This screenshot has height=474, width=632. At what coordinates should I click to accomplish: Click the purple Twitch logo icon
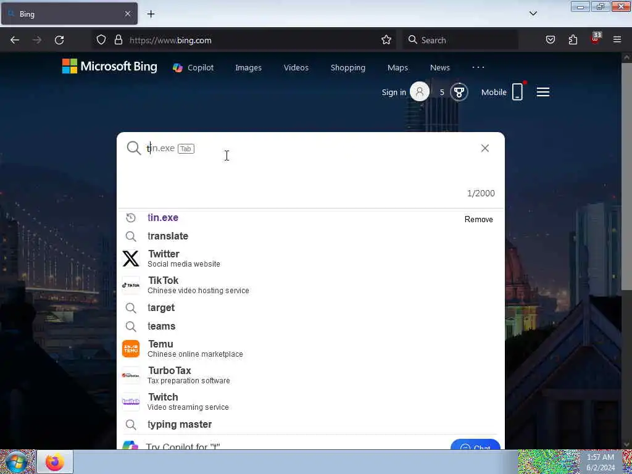131,402
